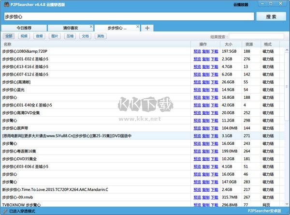Click 预览 for the 197.5GB result

[x=197, y=51]
